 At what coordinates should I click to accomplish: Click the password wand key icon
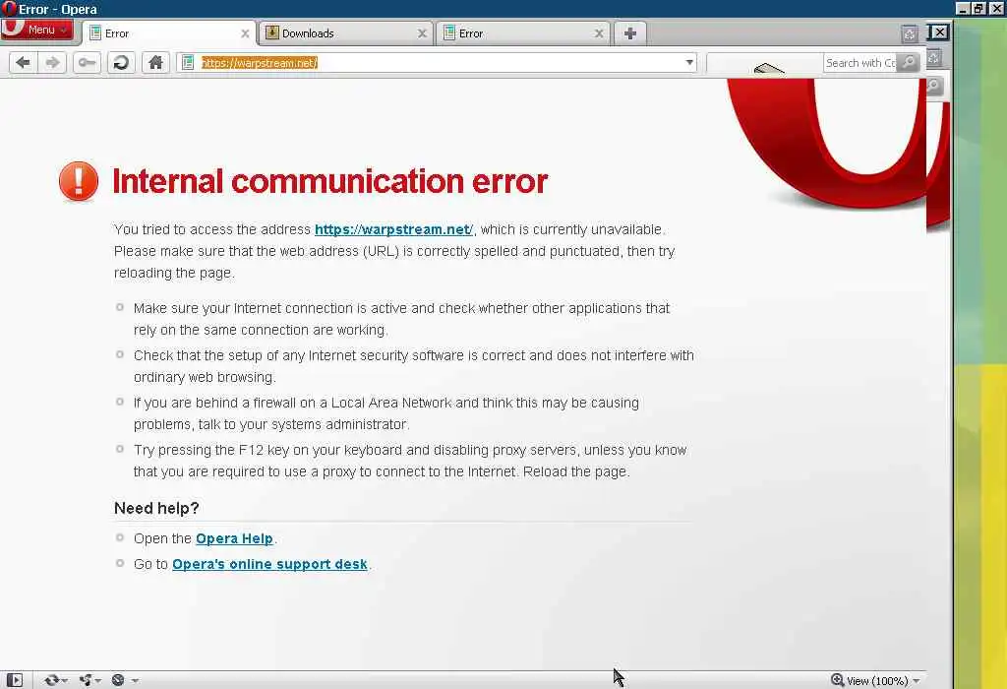87,62
